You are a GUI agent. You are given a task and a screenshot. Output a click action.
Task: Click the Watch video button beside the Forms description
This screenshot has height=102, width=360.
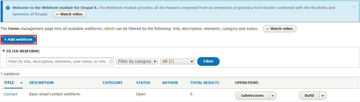(279, 29)
